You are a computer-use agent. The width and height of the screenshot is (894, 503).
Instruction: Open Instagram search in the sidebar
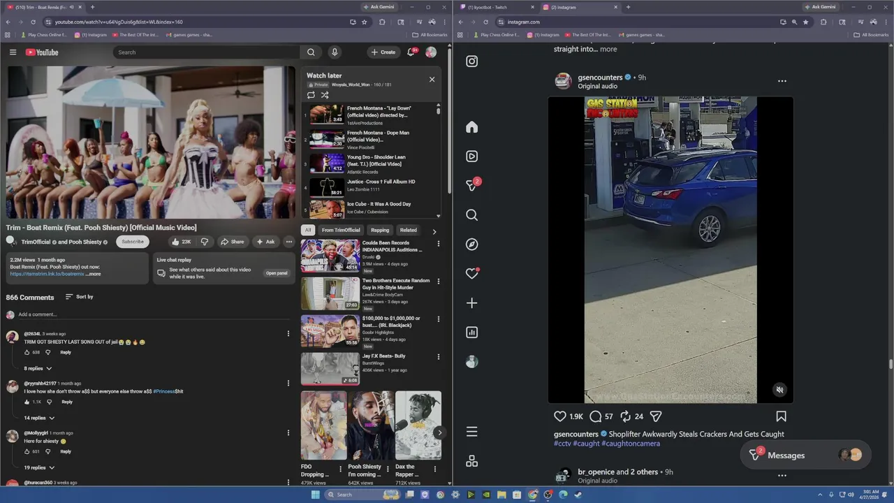tap(472, 215)
